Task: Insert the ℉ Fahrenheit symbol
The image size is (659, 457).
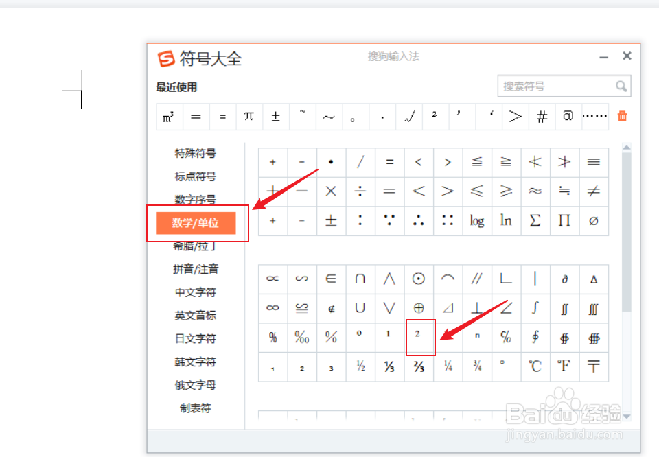Action: (x=564, y=366)
